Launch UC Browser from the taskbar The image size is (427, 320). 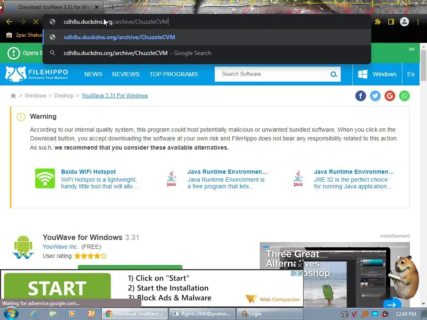point(91,314)
